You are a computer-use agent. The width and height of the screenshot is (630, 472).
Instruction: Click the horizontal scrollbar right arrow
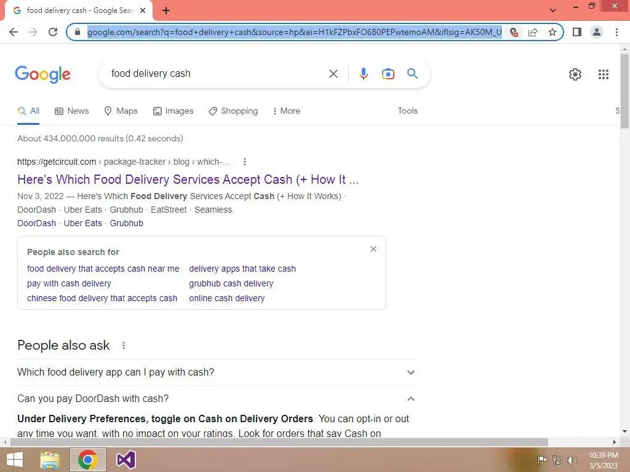point(615,442)
